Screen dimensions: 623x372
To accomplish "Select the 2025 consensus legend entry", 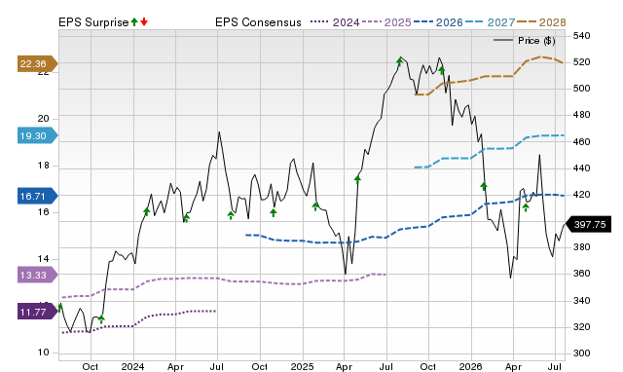I will point(386,22).
